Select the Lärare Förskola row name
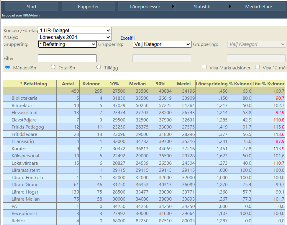Viewport: 287px width, 225px height. (27, 178)
